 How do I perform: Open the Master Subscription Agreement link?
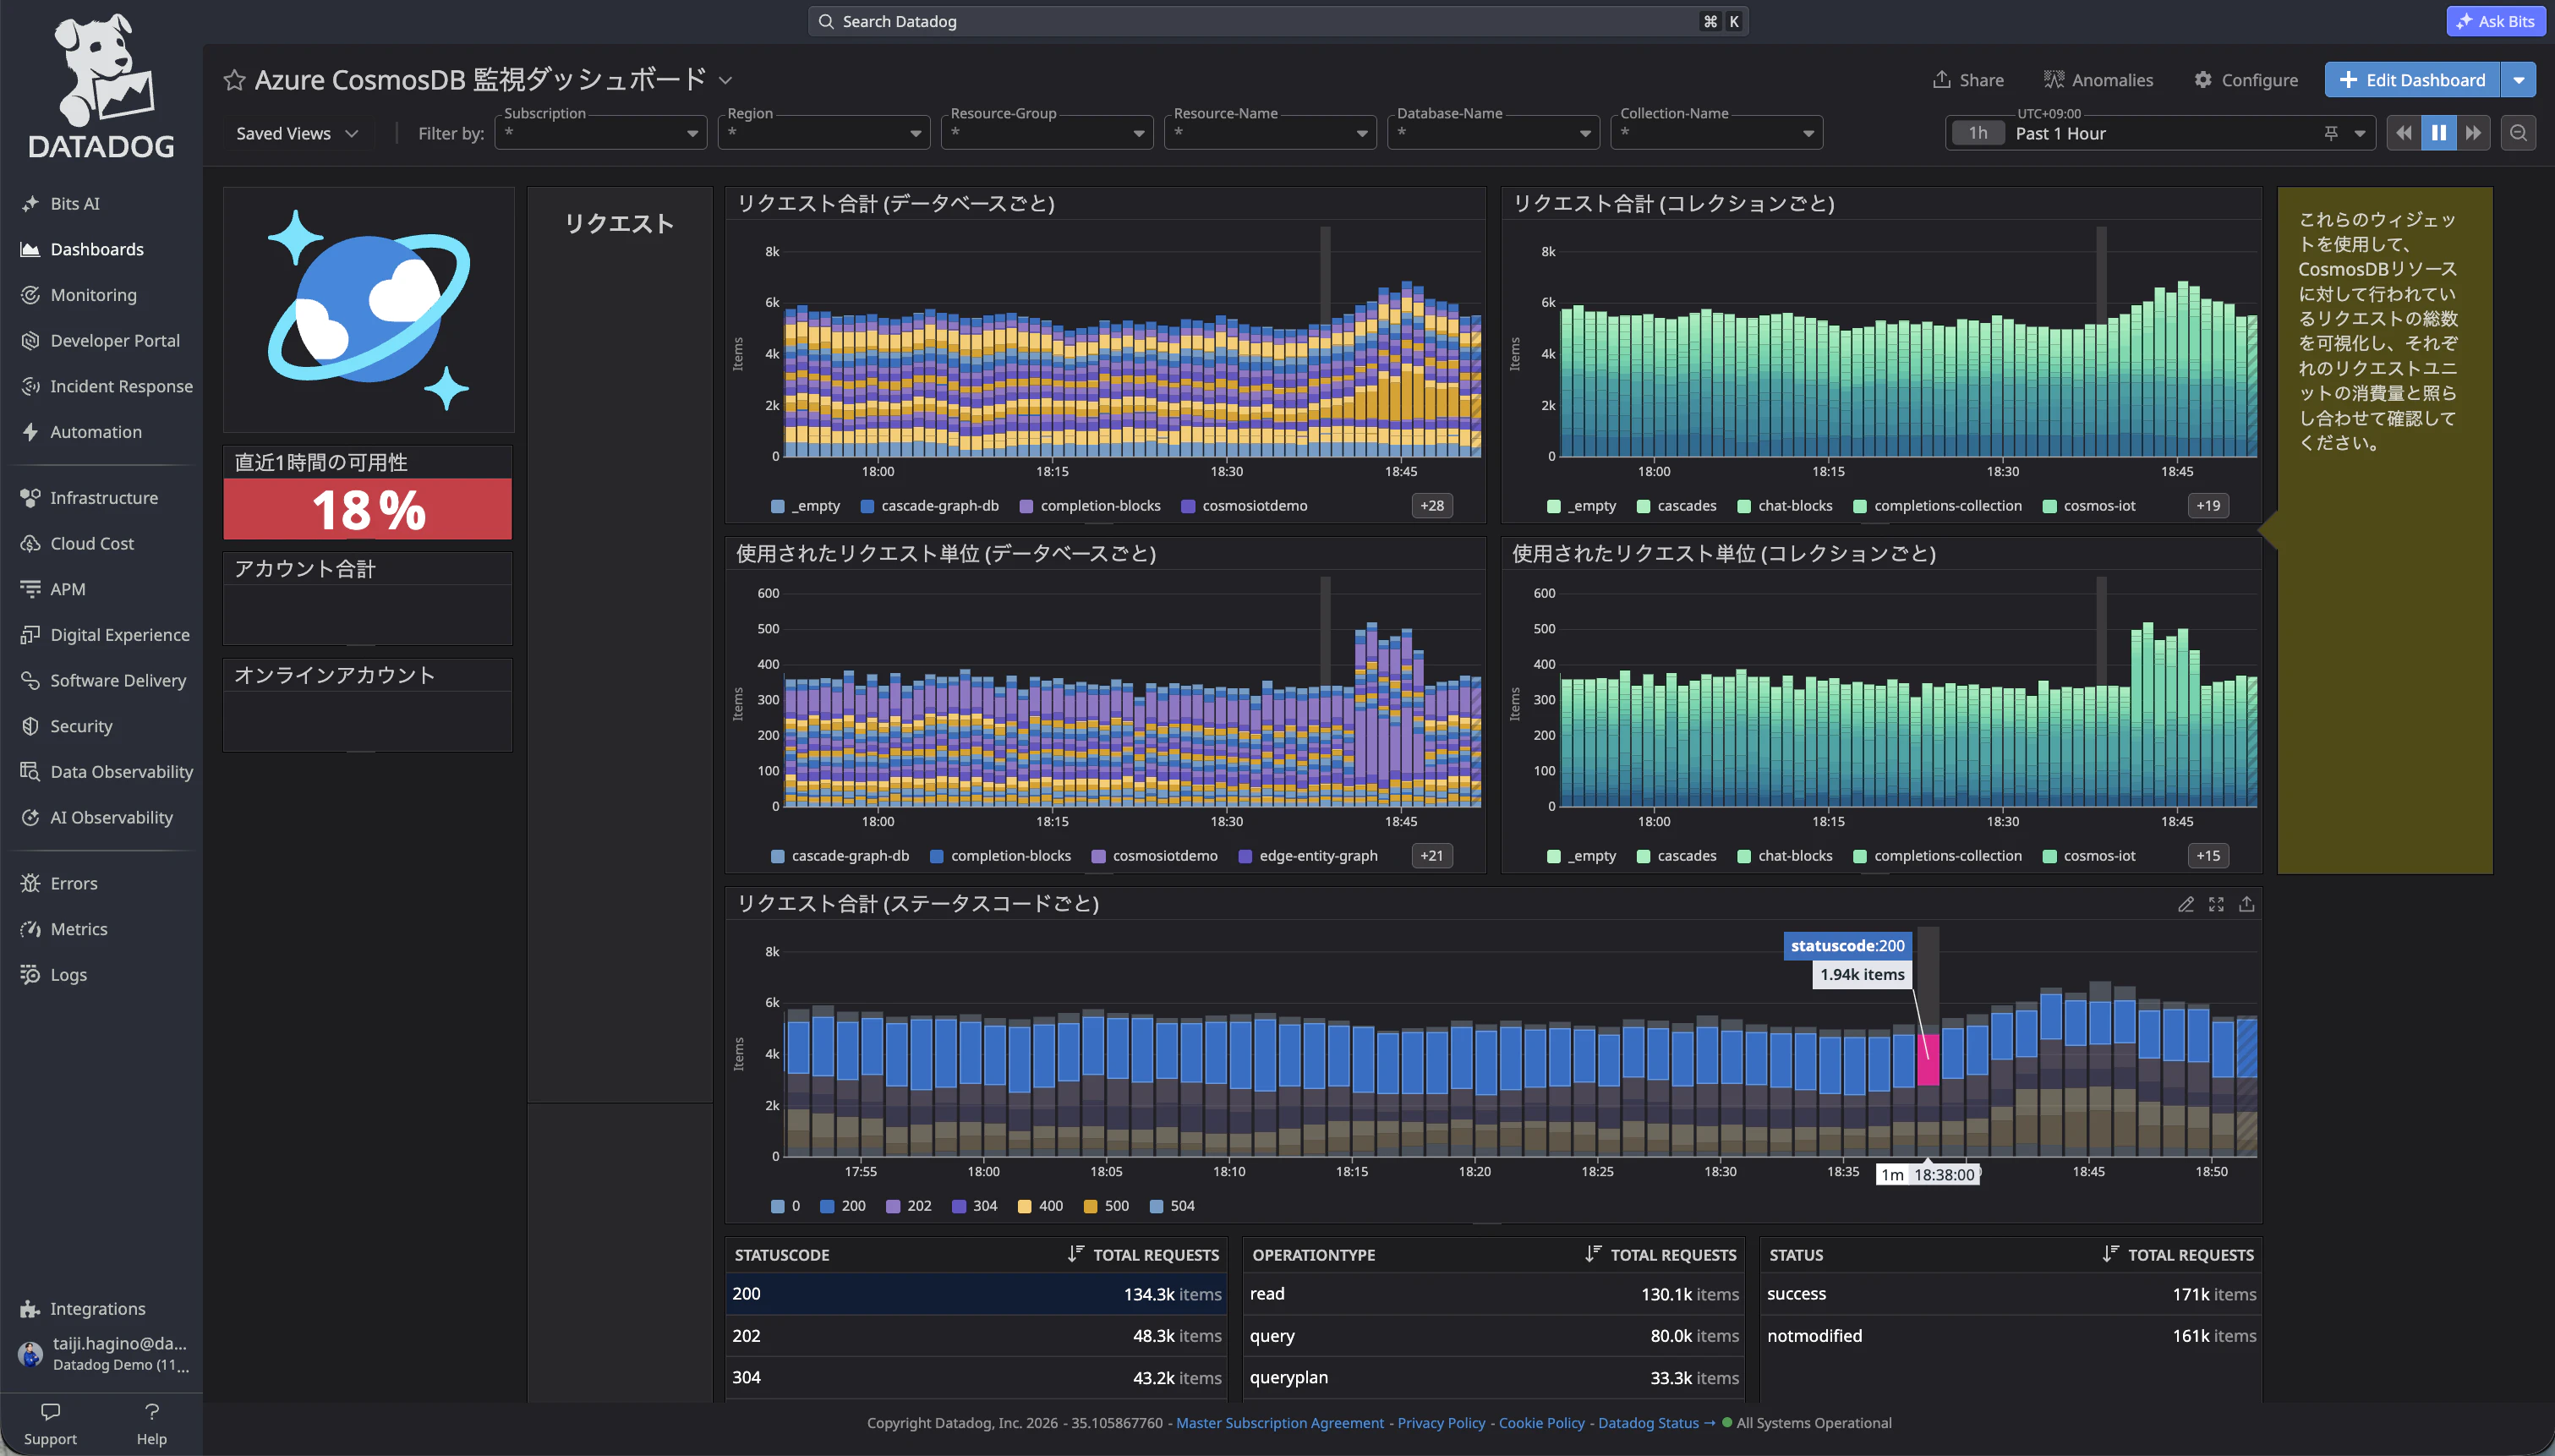pyautogui.click(x=1279, y=1423)
